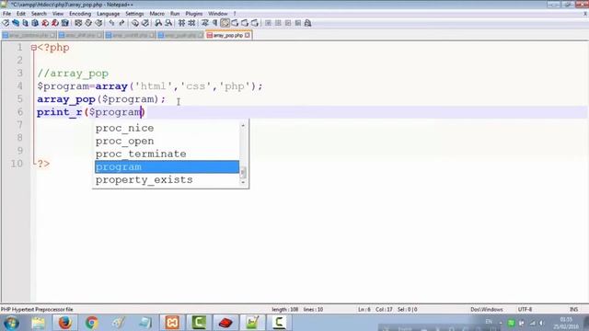
Task: Click the Copy toolbar icon
Action: 88,23
